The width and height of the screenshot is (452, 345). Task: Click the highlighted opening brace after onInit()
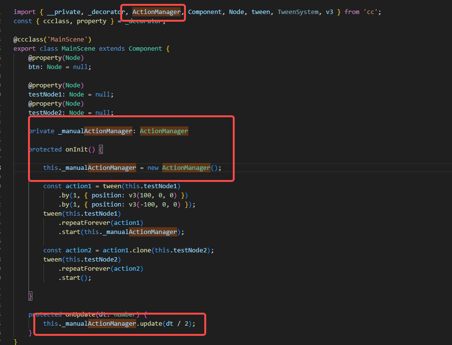(100, 150)
